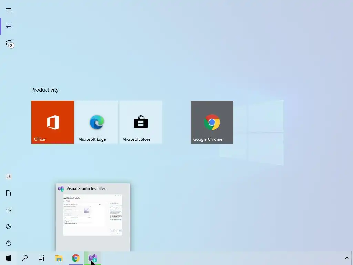
Task: Click the Windows Start button
Action: [8, 258]
